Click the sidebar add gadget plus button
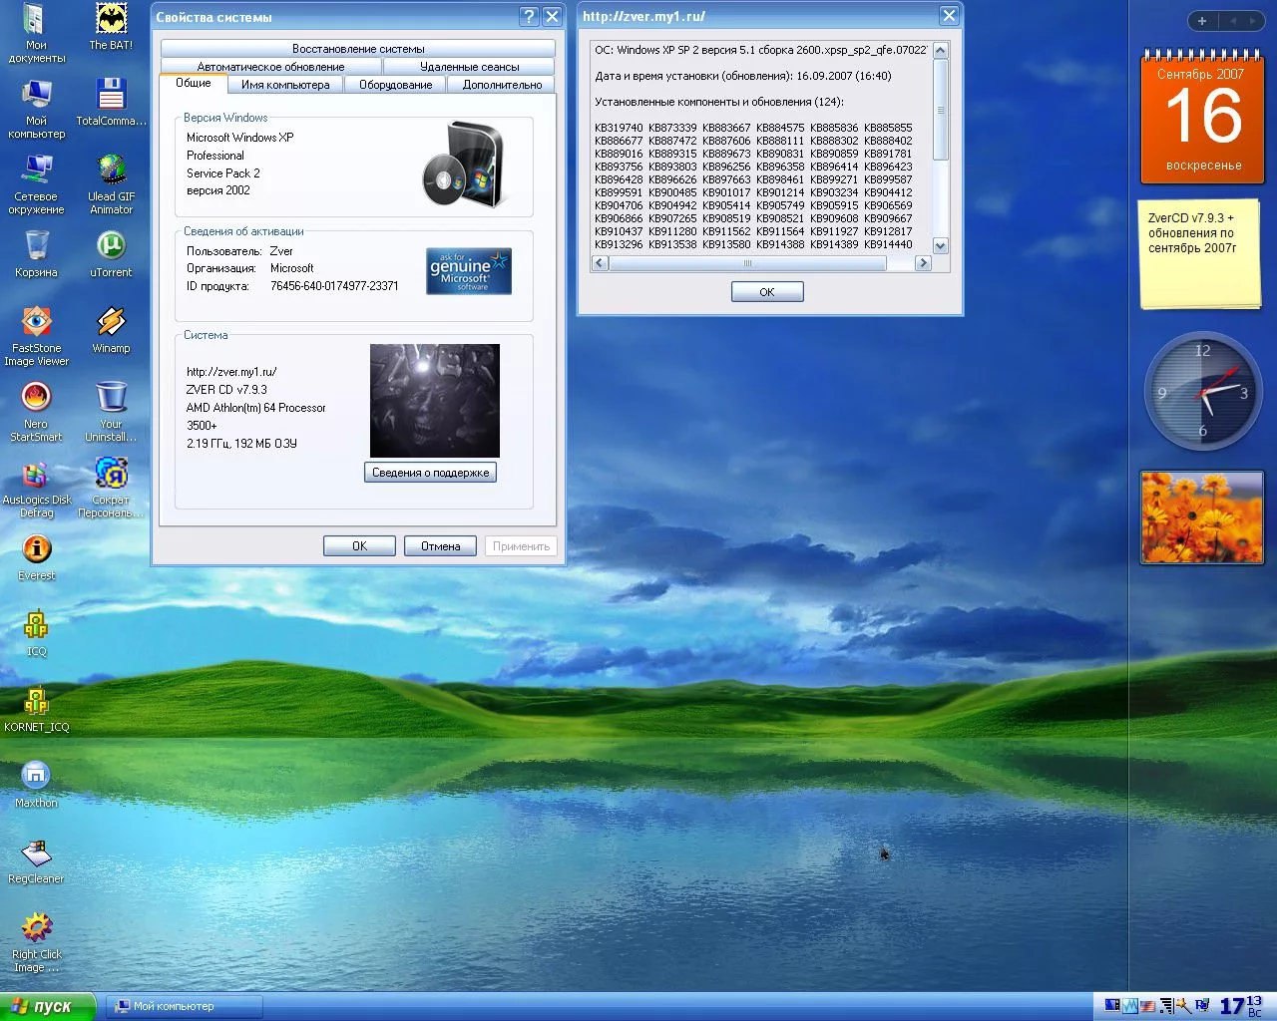The height and width of the screenshot is (1021, 1277). point(1202,21)
